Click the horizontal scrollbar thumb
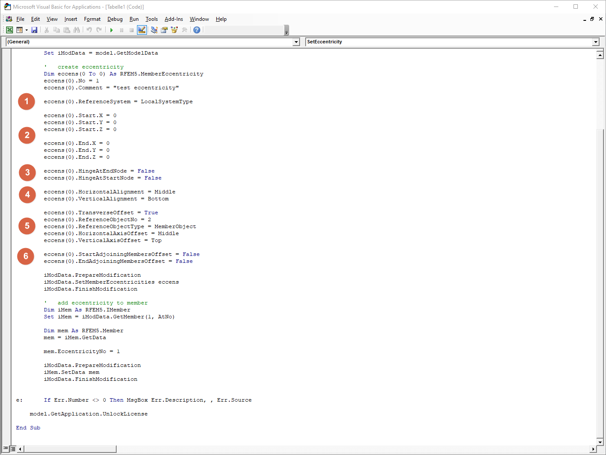606x455 pixels. click(70, 449)
